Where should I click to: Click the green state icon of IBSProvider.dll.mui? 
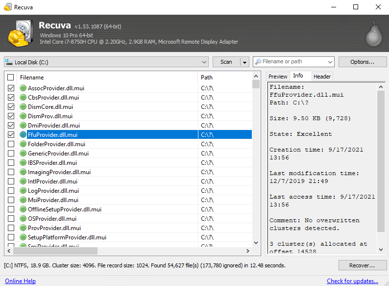coord(23,162)
